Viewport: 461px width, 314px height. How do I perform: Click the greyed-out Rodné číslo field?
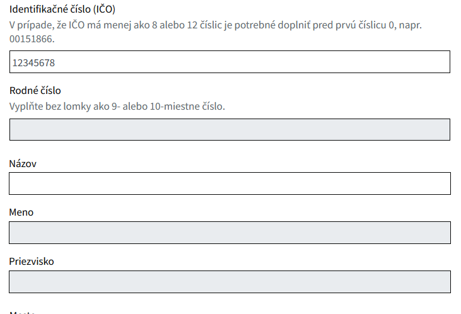click(230, 129)
